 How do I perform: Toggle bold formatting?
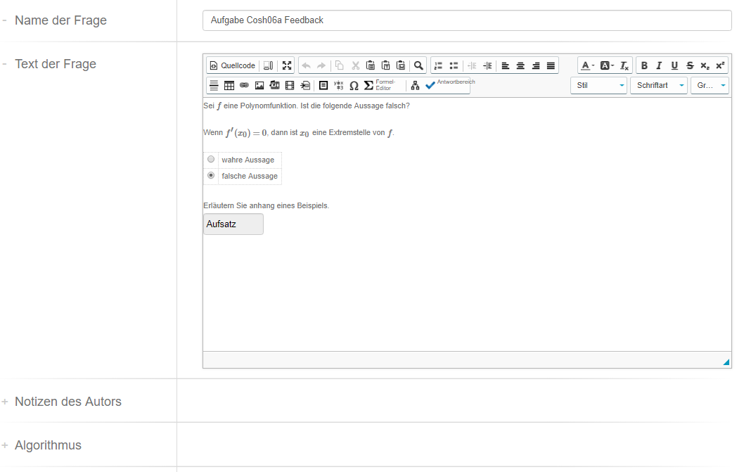pos(644,65)
